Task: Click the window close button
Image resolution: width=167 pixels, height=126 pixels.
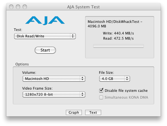Action: [x=11, y=7]
